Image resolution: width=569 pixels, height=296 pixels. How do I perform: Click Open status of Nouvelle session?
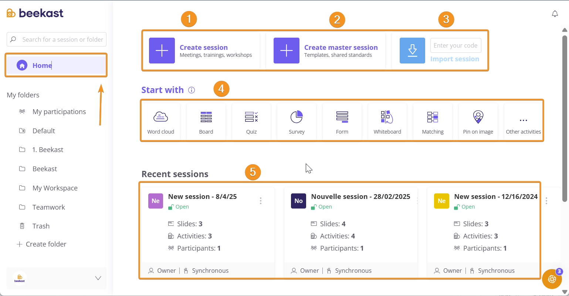click(x=322, y=207)
